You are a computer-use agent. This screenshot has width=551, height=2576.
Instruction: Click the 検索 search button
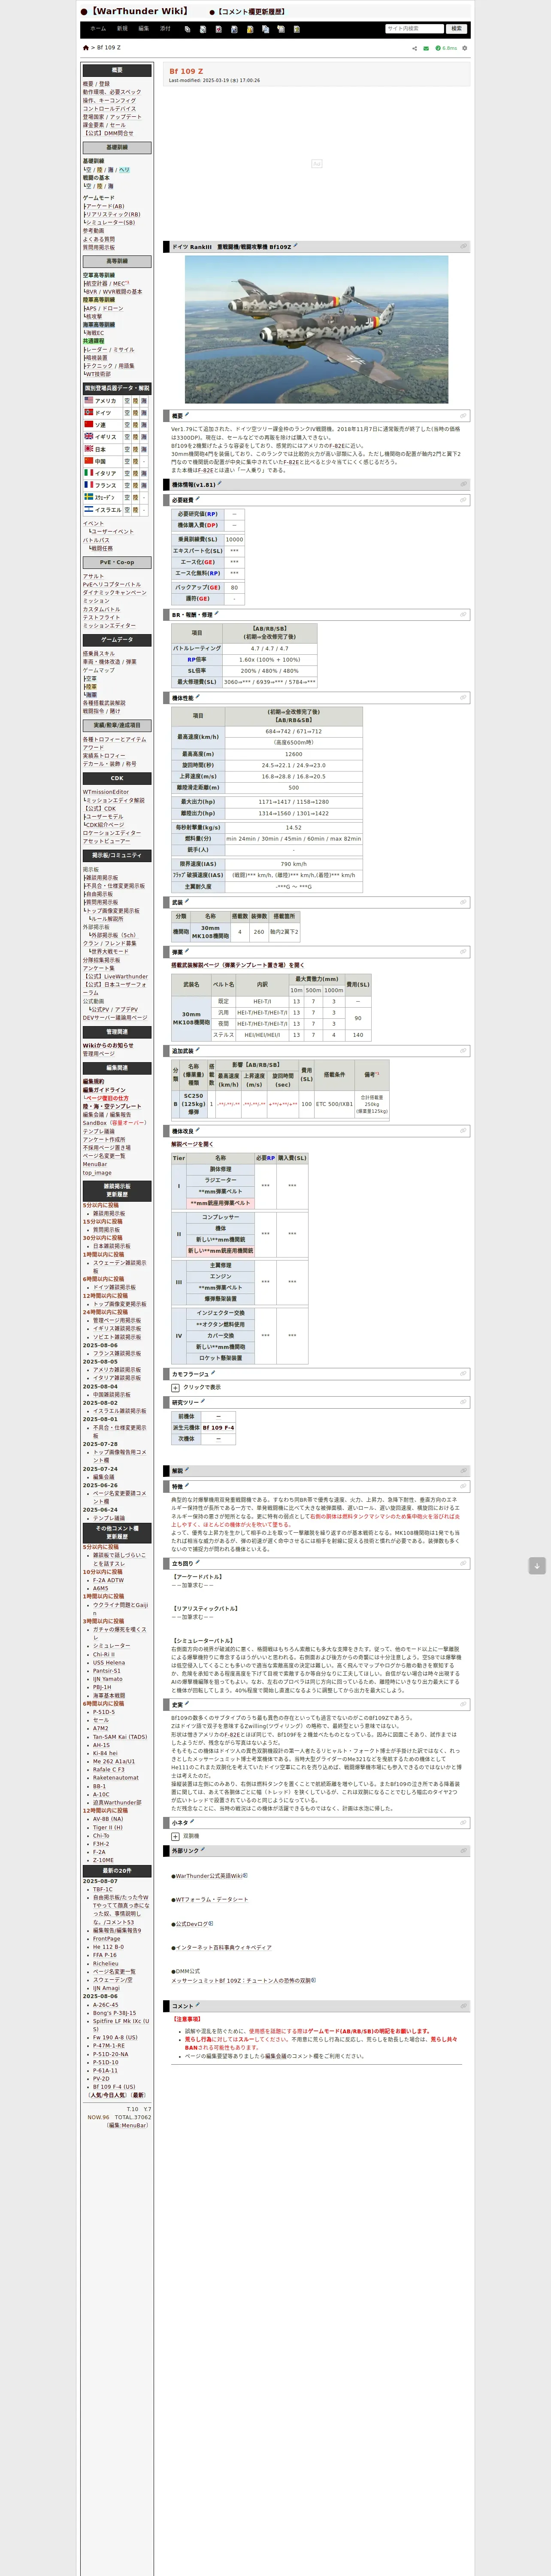click(457, 29)
